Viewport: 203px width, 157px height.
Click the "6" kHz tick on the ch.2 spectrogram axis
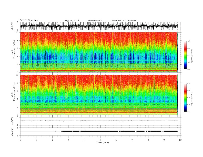(18, 91)
